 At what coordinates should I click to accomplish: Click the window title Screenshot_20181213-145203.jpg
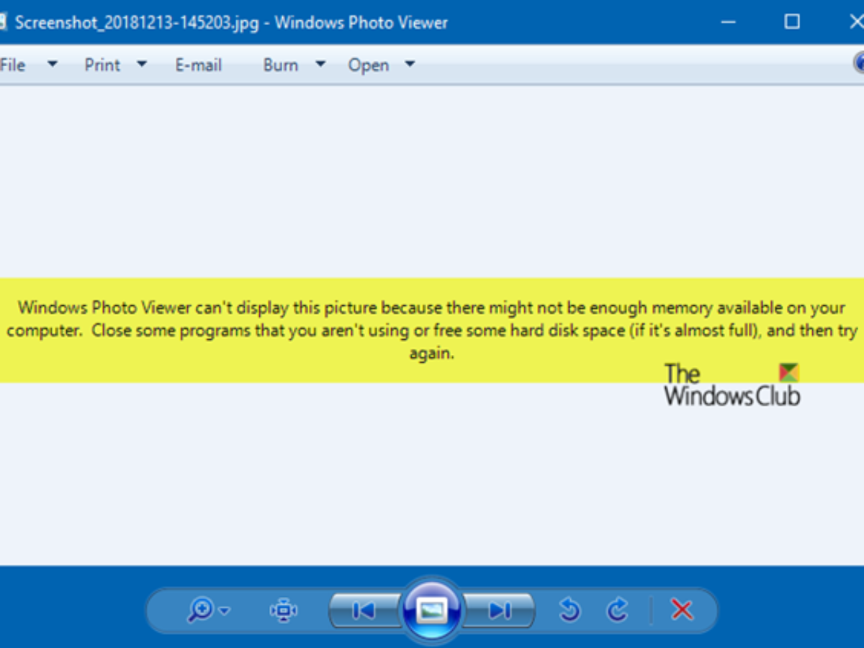pos(136,22)
